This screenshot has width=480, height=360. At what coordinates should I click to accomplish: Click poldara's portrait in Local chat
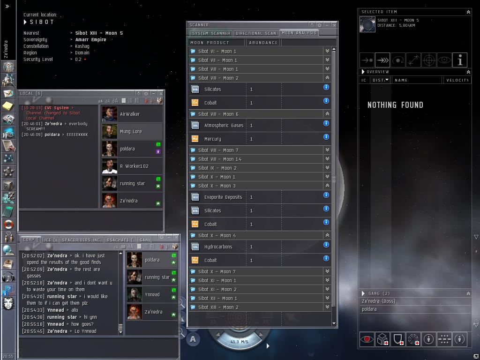tap(109, 149)
